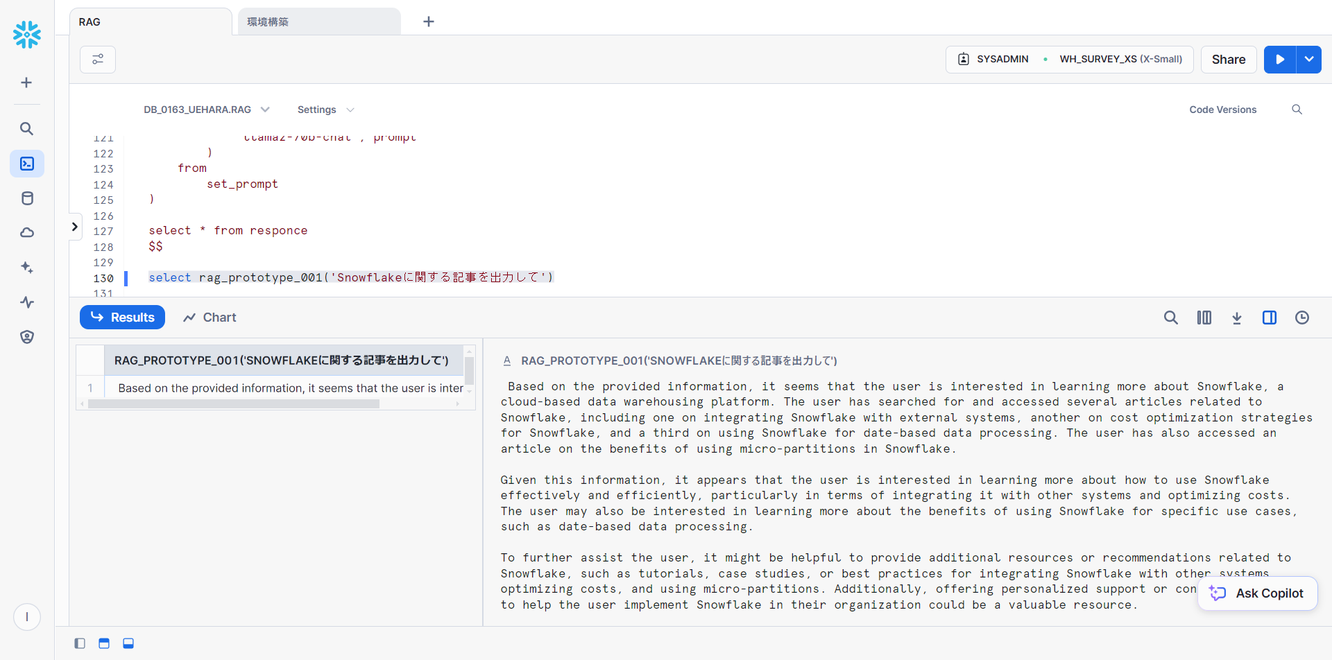Image resolution: width=1332 pixels, height=660 pixels.
Task: Open the query details clock icon
Action: click(1301, 318)
